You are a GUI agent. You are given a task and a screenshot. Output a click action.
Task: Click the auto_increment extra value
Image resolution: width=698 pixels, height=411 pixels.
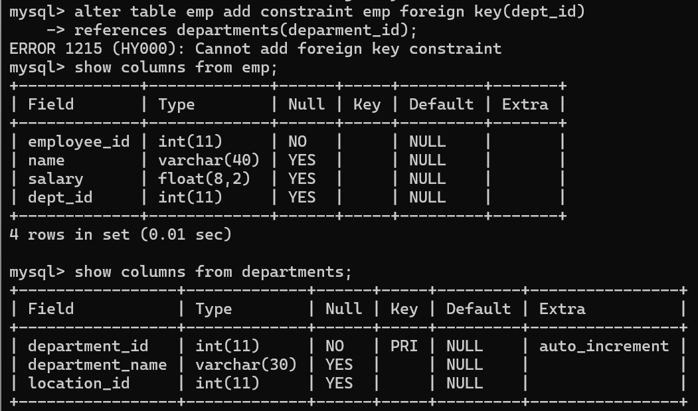click(x=604, y=346)
